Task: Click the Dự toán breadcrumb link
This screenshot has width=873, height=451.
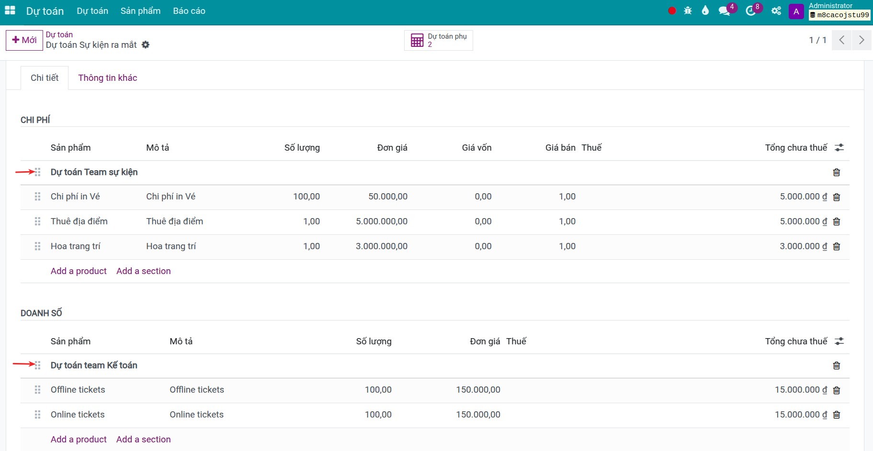Action: [x=59, y=34]
